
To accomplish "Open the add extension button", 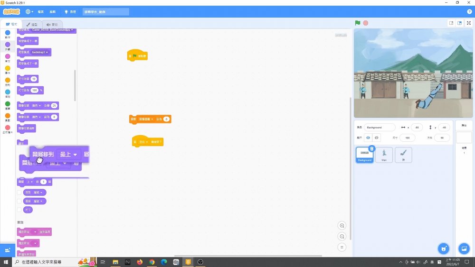I will point(8,250).
